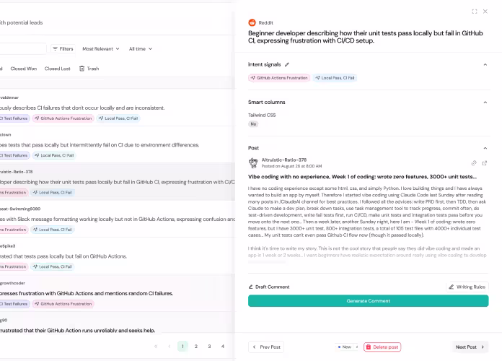Edit intent signals with pencil icon

pyautogui.click(x=287, y=64)
